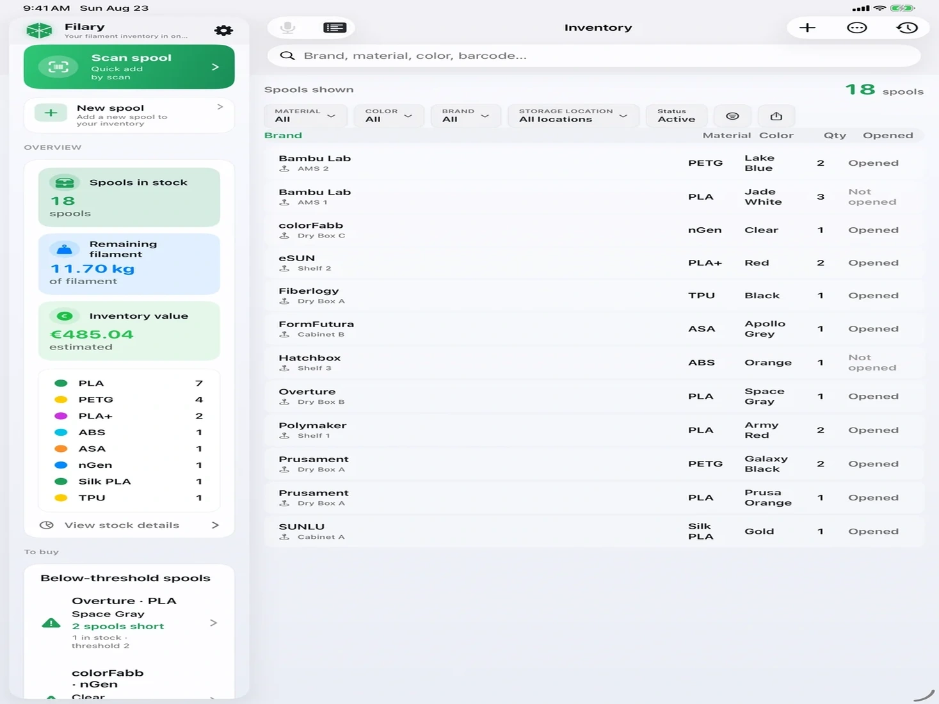The height and width of the screenshot is (704, 939).
Task: Sort by the Opened column header
Action: (888, 136)
